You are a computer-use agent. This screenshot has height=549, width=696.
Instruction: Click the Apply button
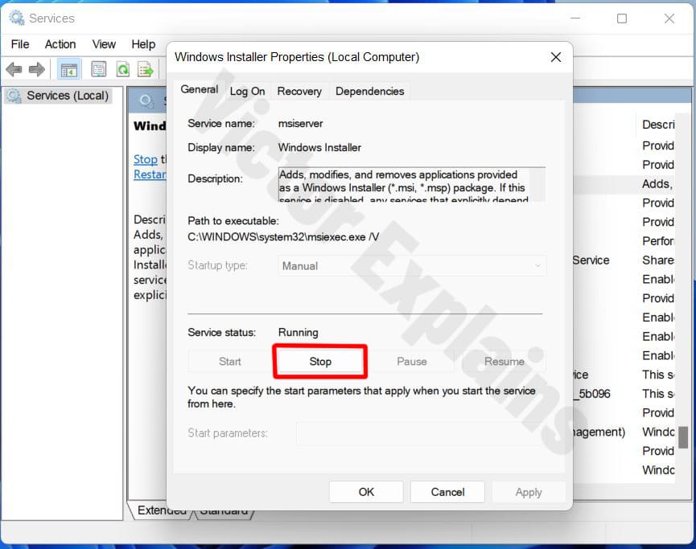pyautogui.click(x=529, y=492)
